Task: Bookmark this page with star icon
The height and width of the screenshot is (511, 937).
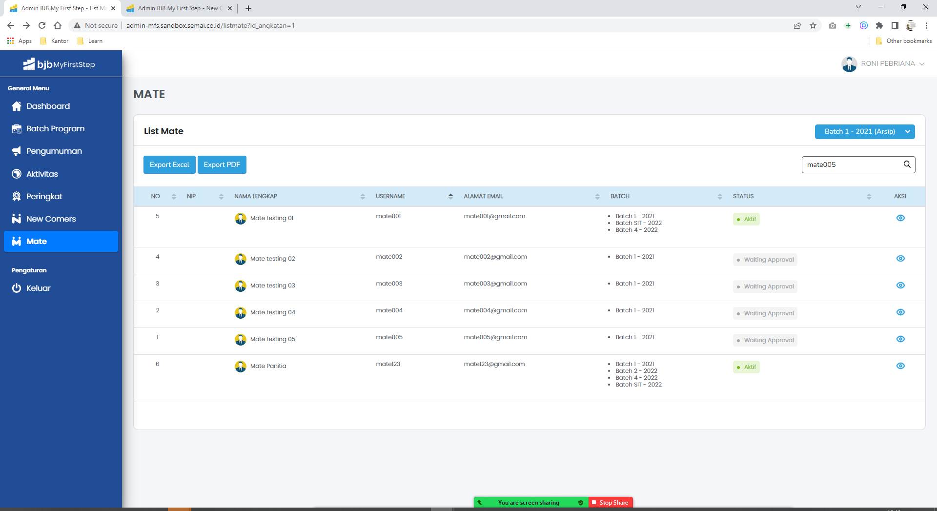Action: 813,25
